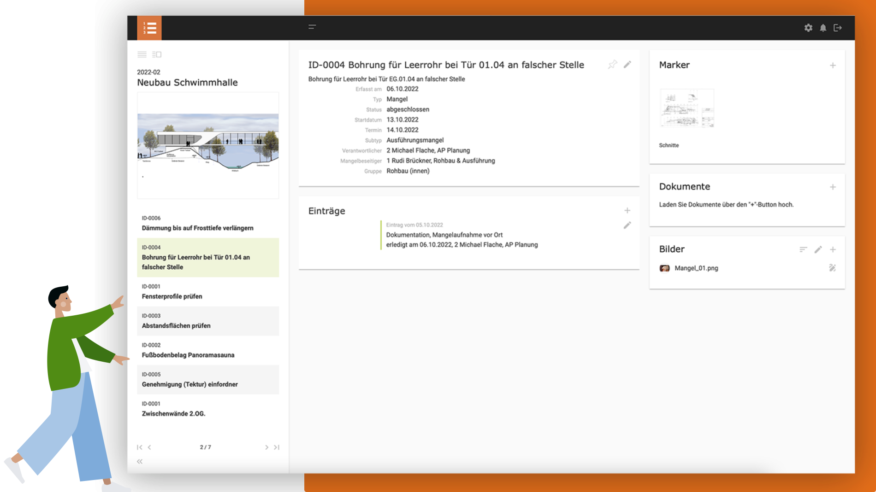Go to next page of list

266,447
